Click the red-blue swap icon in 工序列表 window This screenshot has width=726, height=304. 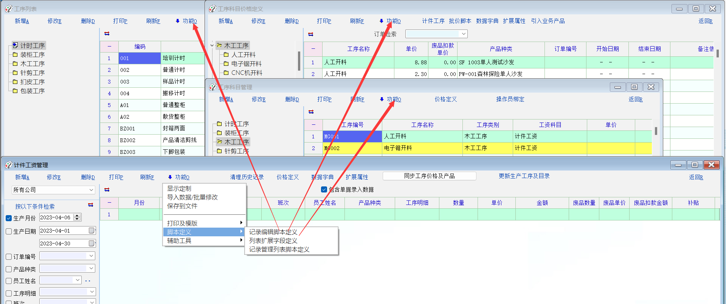pos(107,34)
